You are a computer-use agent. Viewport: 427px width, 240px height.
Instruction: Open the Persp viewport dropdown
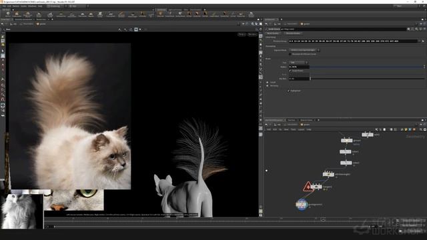[242, 35]
